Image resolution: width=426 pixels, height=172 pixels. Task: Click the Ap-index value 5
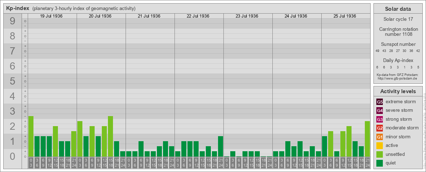pos(418,67)
